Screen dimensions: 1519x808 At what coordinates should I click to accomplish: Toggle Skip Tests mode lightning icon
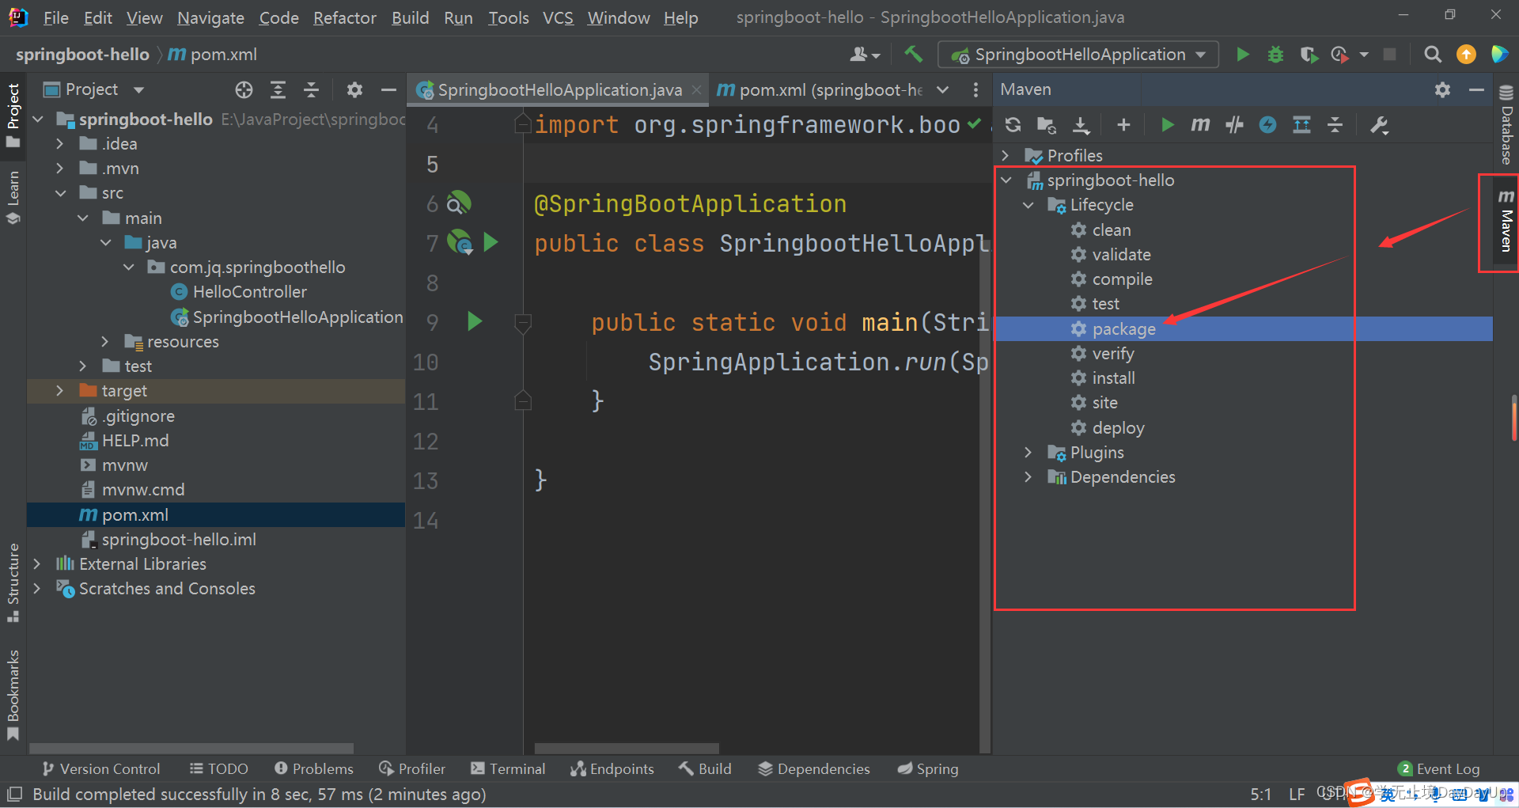pyautogui.click(x=1267, y=124)
